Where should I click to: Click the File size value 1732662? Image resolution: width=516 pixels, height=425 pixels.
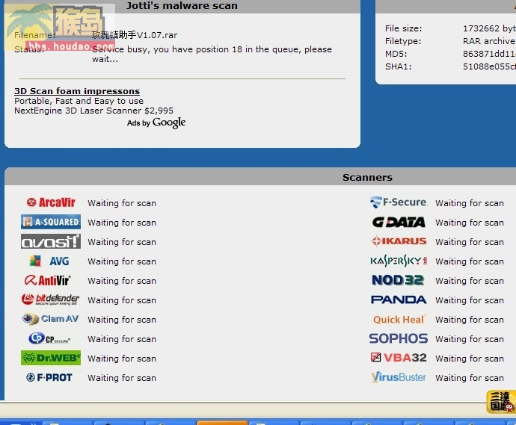[x=489, y=28]
